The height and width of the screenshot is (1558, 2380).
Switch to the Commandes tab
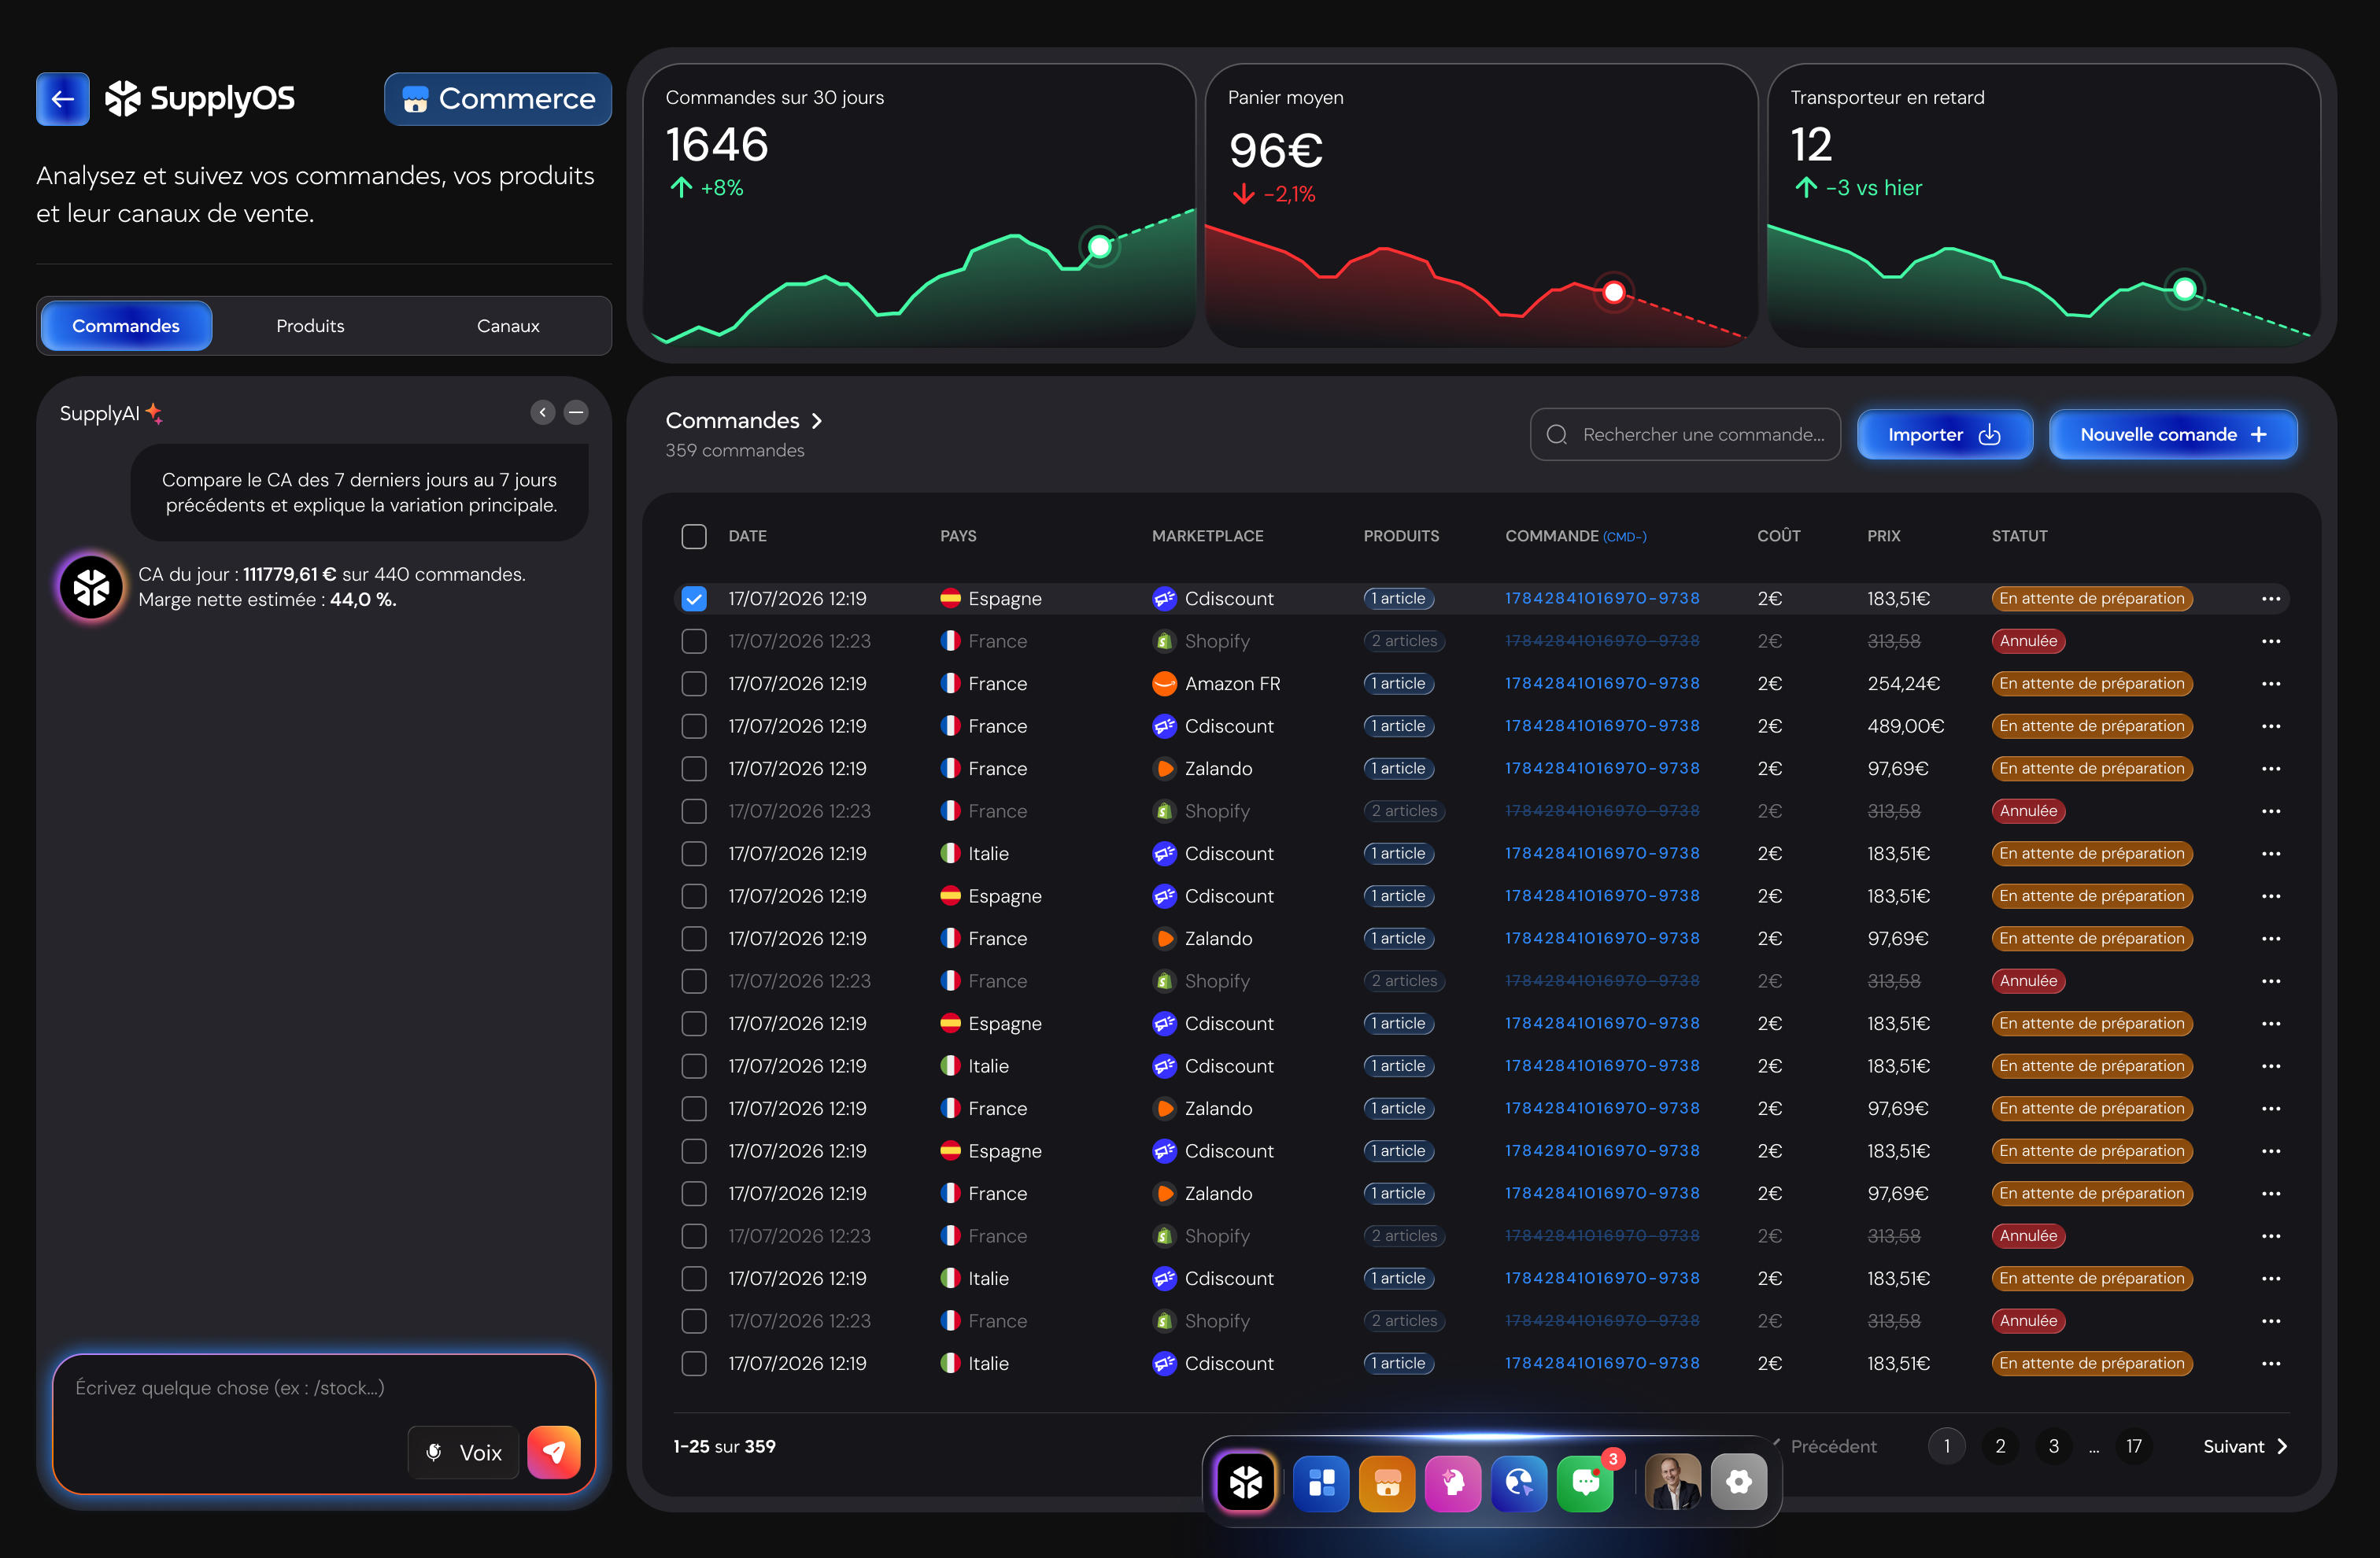pyautogui.click(x=126, y=326)
